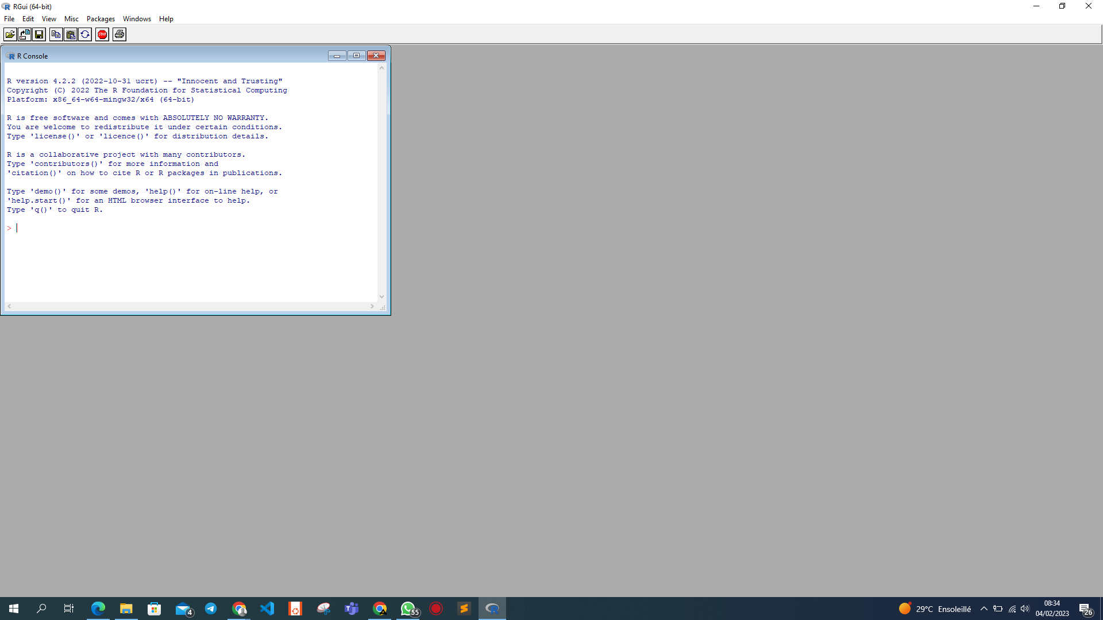Click the R Console horizontal scroll left arrow

click(x=9, y=307)
